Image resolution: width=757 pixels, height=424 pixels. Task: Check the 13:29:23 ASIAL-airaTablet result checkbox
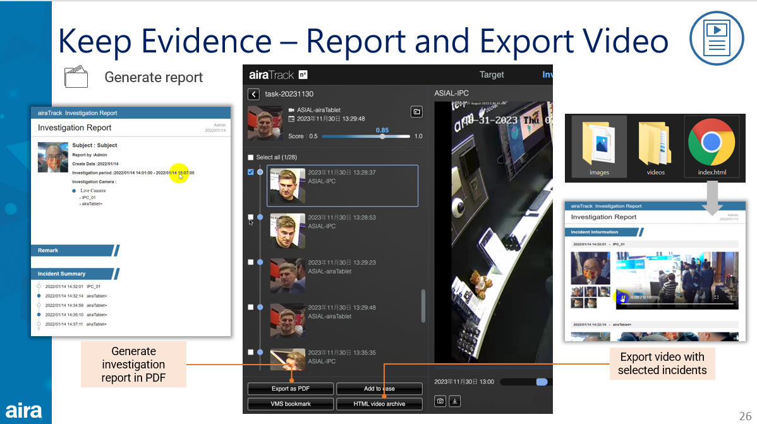(x=251, y=262)
